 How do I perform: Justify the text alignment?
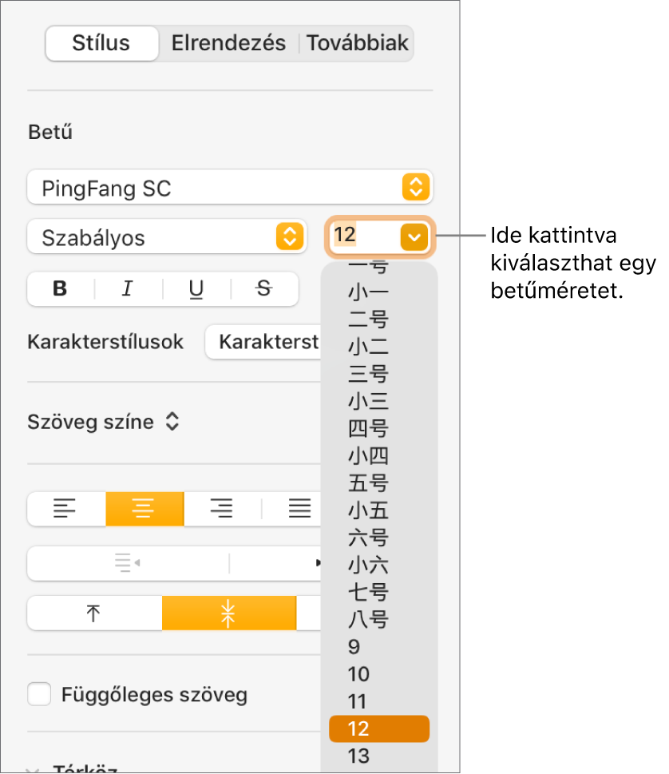299,508
